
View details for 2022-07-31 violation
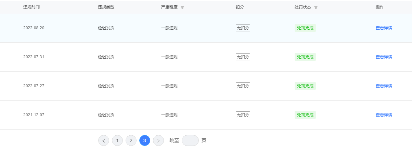(x=384, y=57)
